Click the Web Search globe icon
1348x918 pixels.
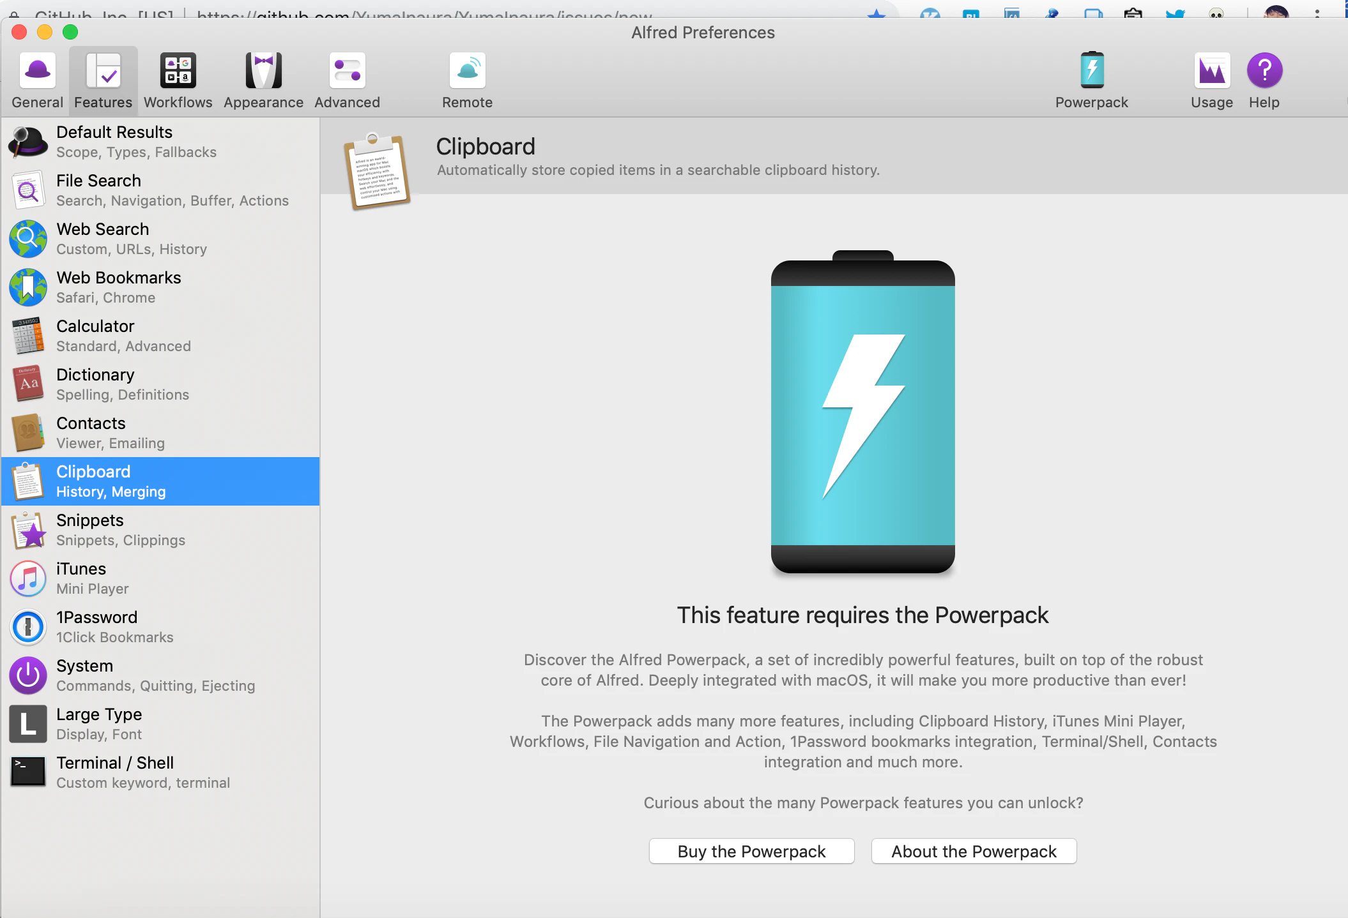(28, 239)
